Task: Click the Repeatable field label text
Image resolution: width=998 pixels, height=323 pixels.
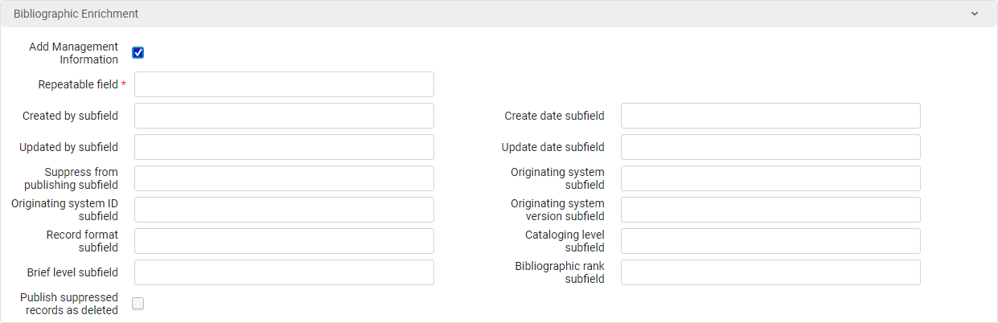Action: pos(78,84)
